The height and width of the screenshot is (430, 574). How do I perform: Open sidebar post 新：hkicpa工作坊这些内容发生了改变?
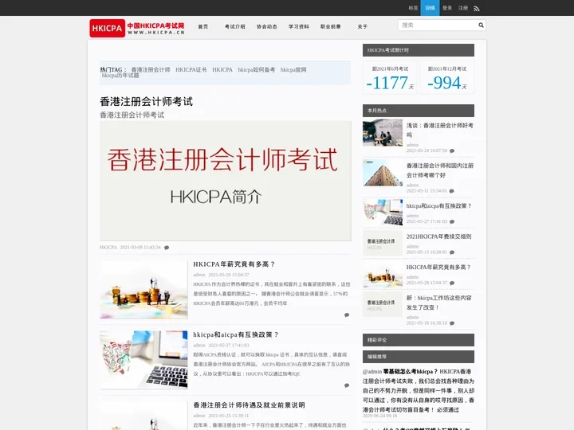coord(439,303)
